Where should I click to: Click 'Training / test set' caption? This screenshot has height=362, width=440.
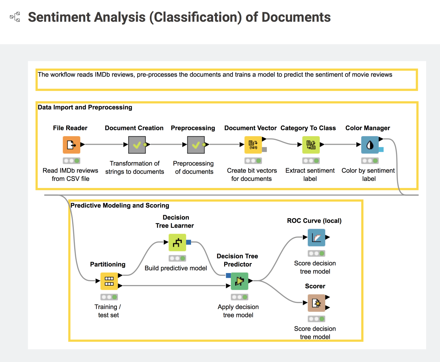pyautogui.click(x=108, y=311)
